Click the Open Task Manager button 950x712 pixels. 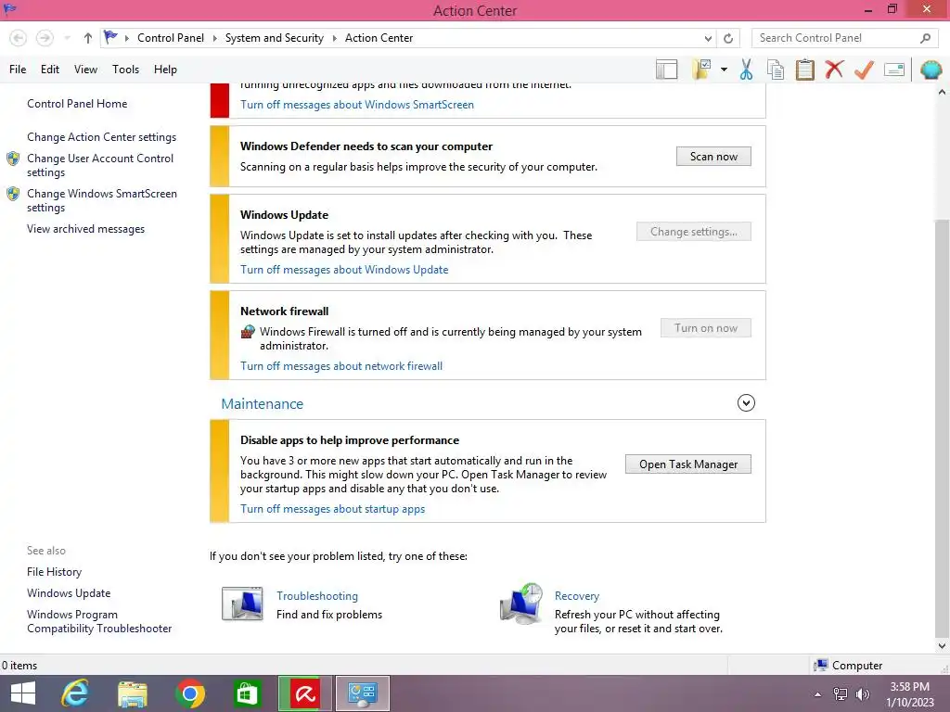click(x=688, y=464)
